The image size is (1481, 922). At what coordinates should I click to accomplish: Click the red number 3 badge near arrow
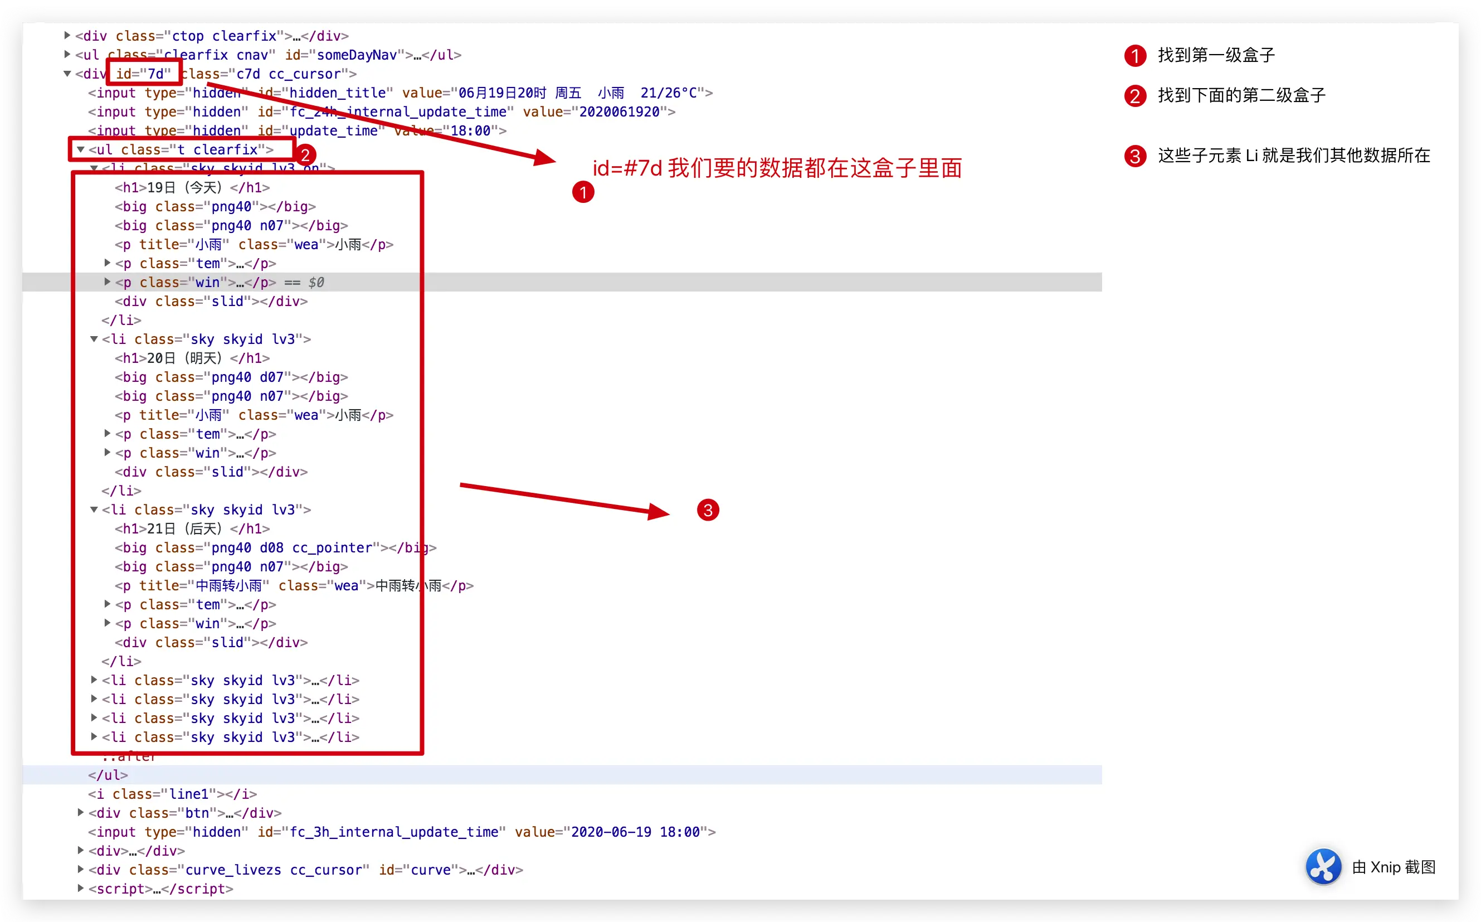tap(708, 510)
